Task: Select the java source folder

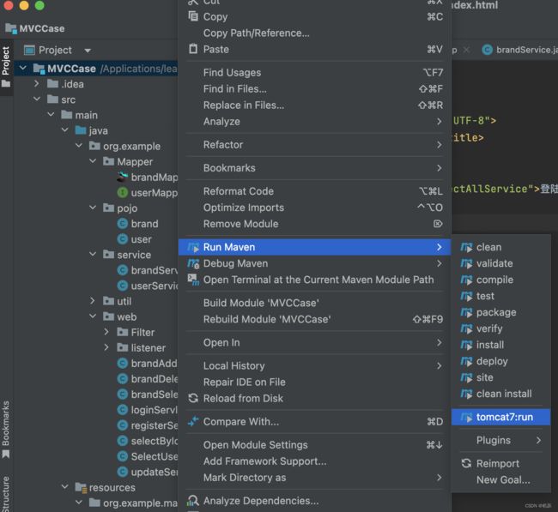Action: tap(98, 130)
